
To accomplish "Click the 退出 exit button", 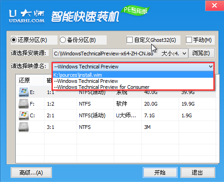I will point(198,173).
